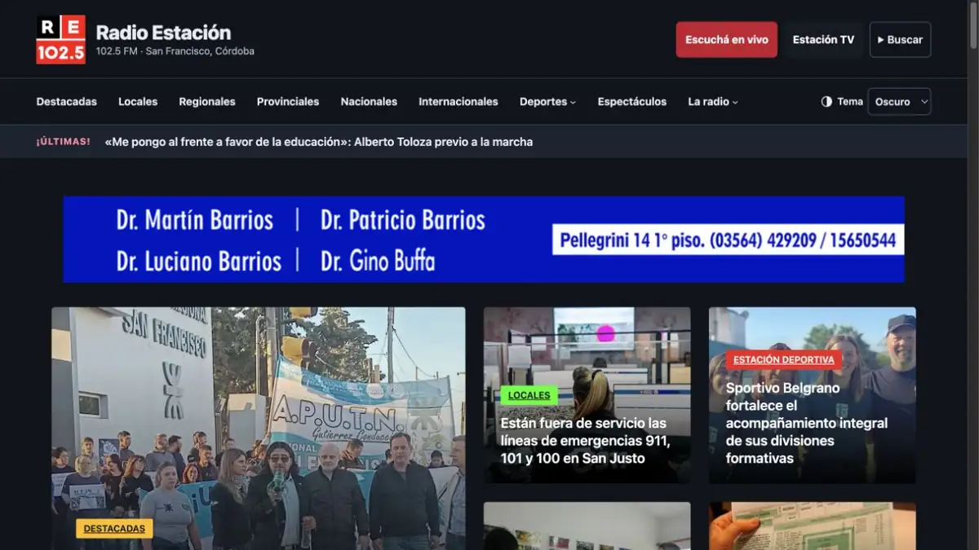
Task: Select Provinciales in the nav bar
Action: (288, 102)
